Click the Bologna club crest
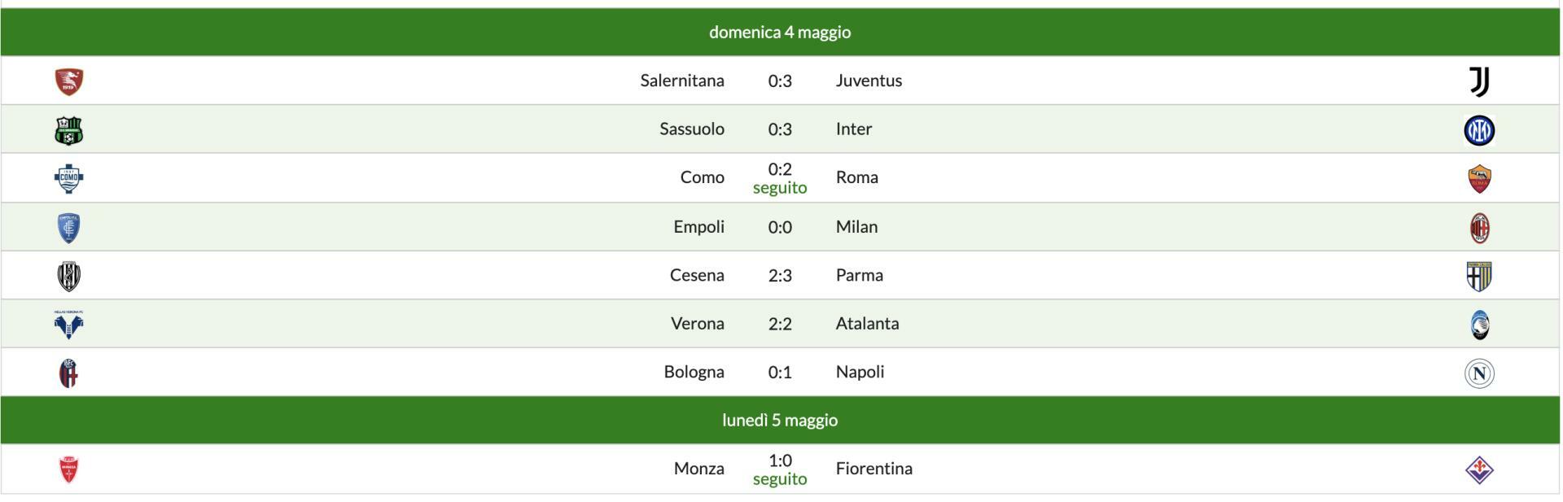 pyautogui.click(x=69, y=373)
